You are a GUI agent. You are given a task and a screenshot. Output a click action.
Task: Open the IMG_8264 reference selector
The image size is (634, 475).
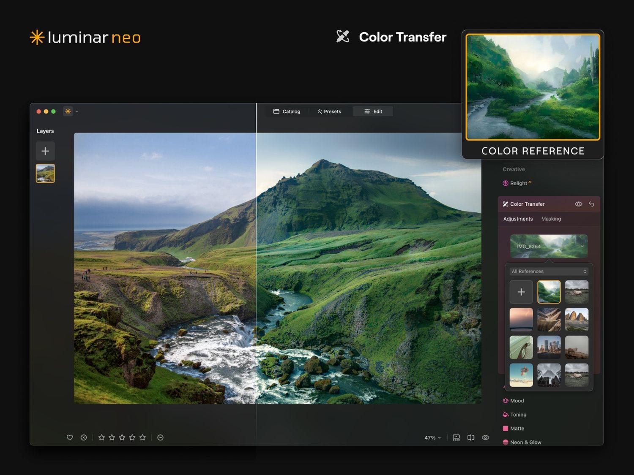click(549, 246)
